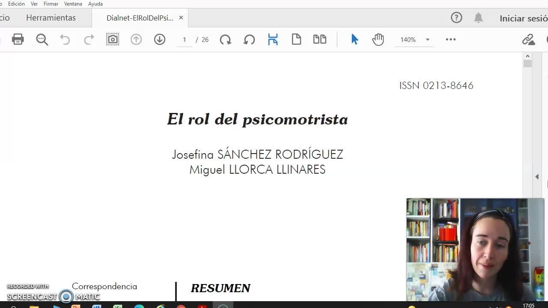The image size is (548, 308).
Task: Click the Print file icon
Action: click(18, 39)
